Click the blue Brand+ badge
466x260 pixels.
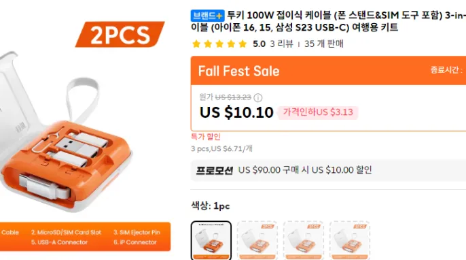point(207,16)
